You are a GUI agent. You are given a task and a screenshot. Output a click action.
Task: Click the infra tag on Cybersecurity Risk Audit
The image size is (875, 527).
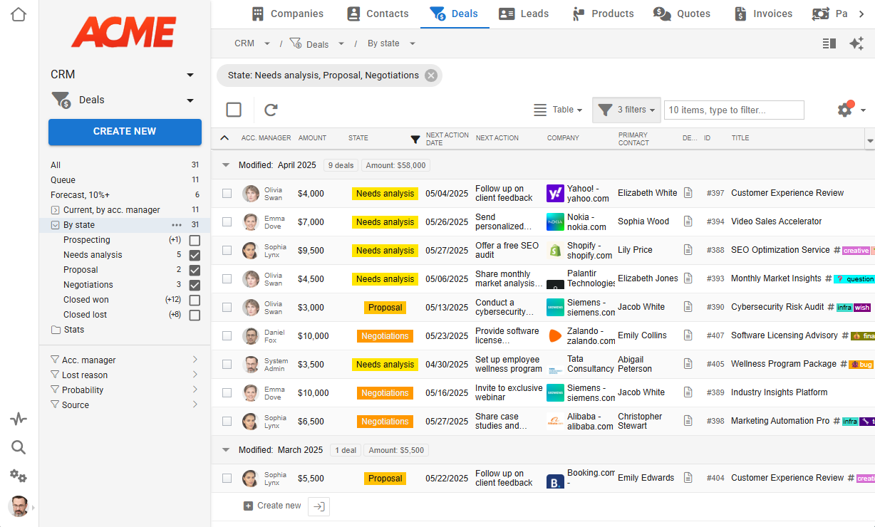tap(844, 308)
